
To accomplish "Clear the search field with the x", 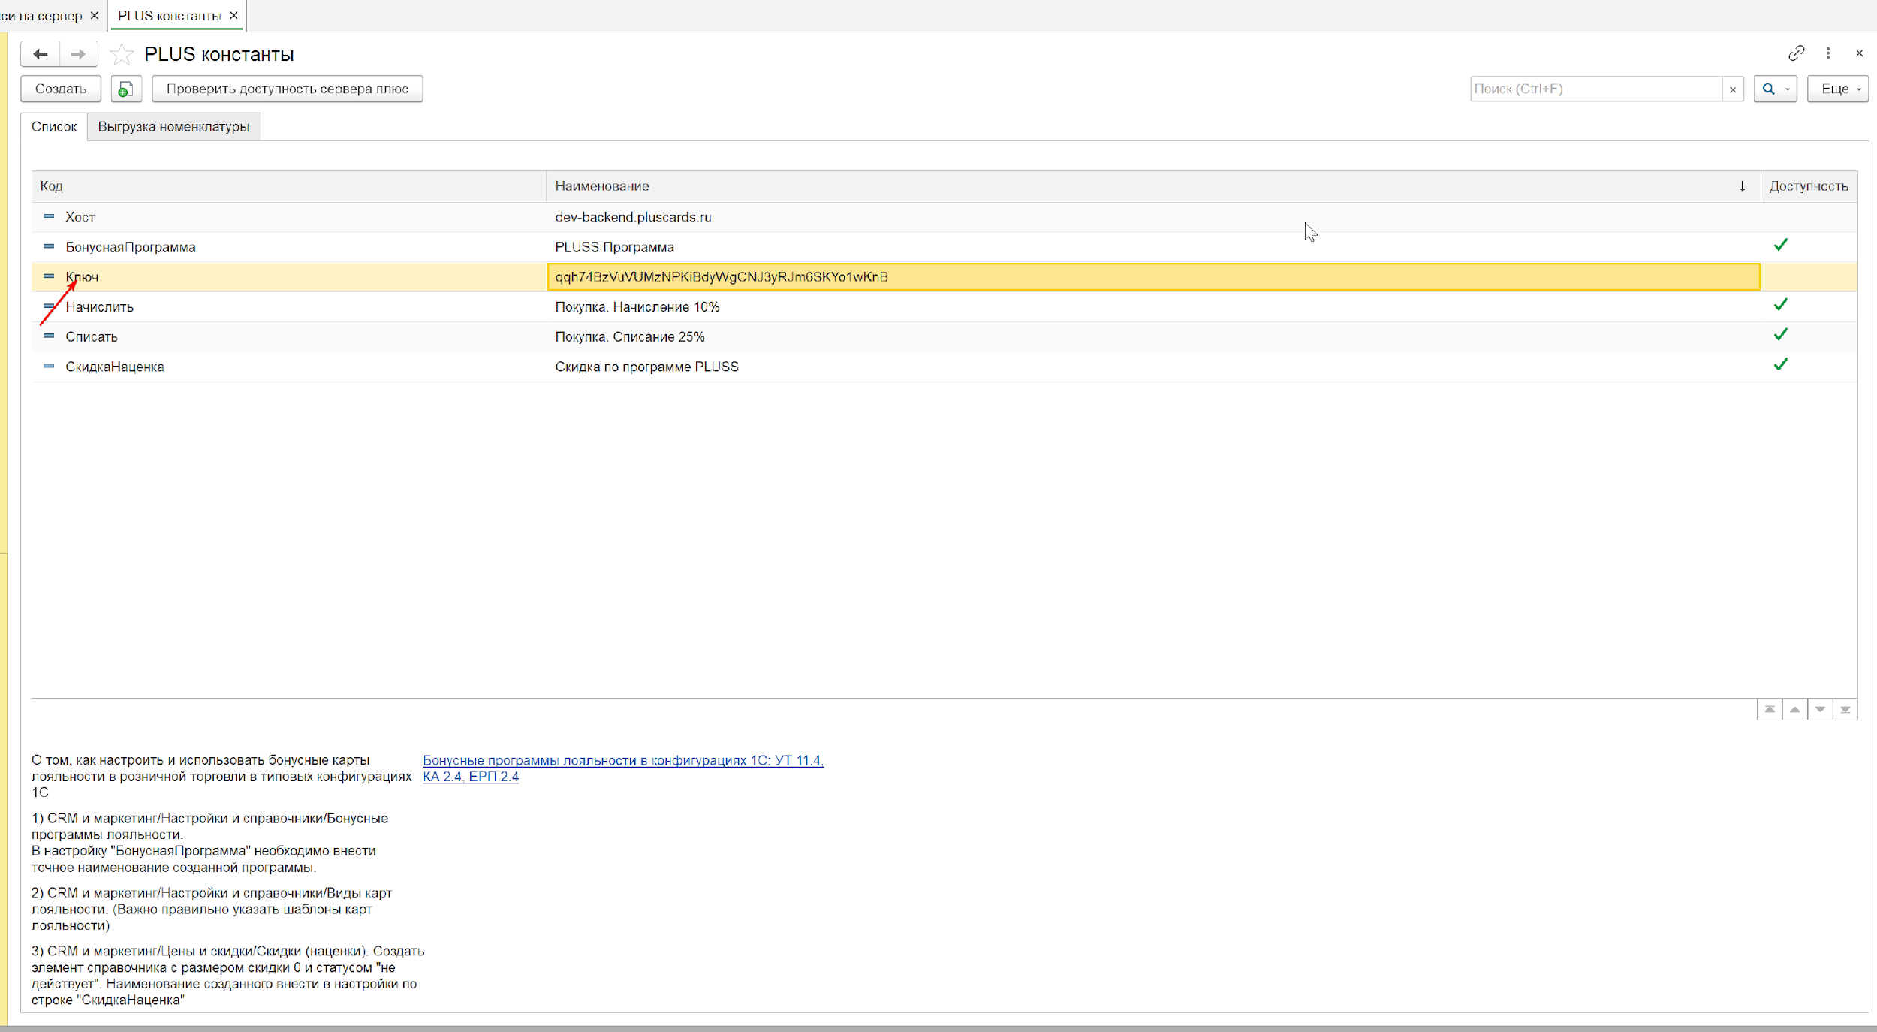I will tap(1733, 89).
